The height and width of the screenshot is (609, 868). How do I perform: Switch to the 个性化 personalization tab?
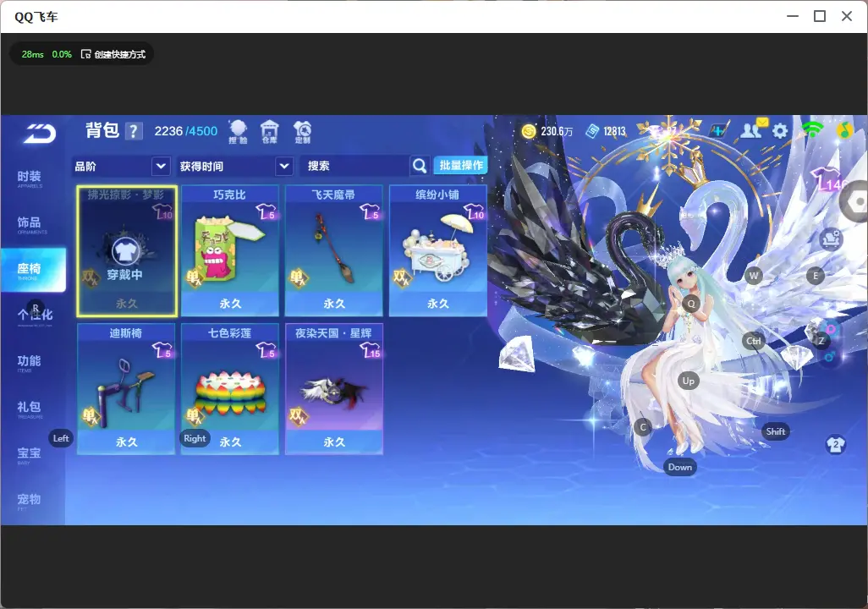coord(35,315)
